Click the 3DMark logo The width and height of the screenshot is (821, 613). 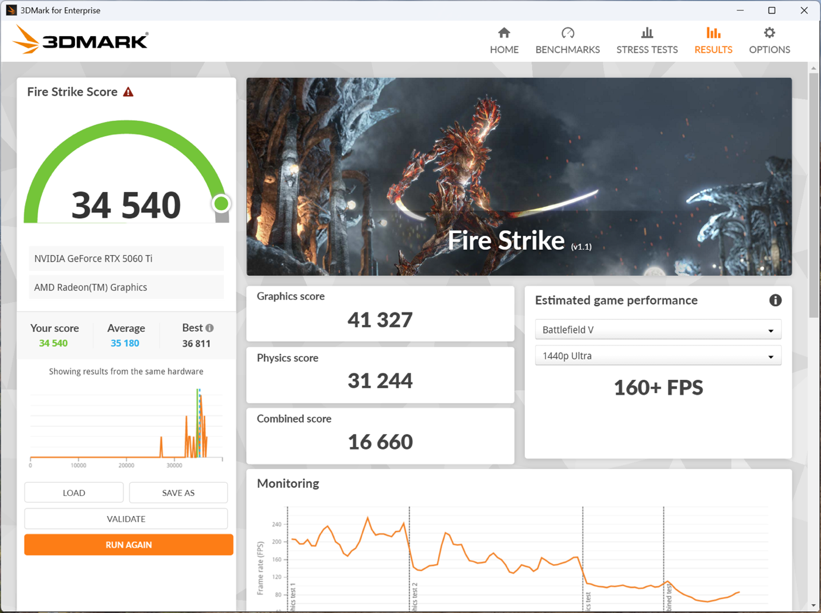80,40
